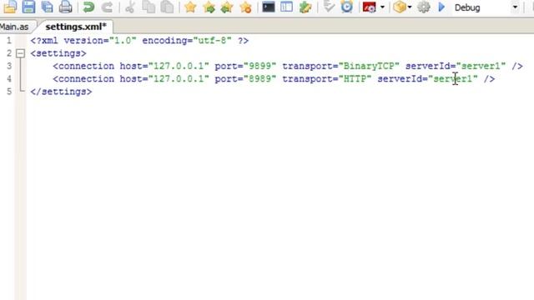Click line number 1 in the gutter
This screenshot has width=534, height=300.
(x=9, y=41)
